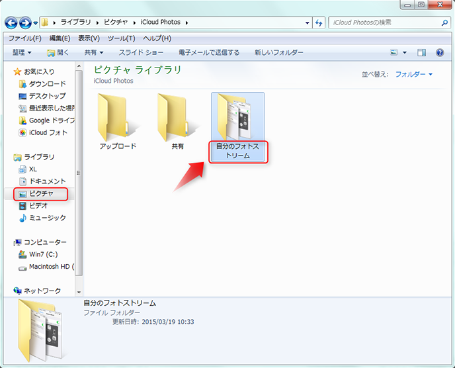This screenshot has height=368, width=455.
Task: Click 更新日時 2015/03/19 10:33 in details pane
Action: [x=153, y=322]
